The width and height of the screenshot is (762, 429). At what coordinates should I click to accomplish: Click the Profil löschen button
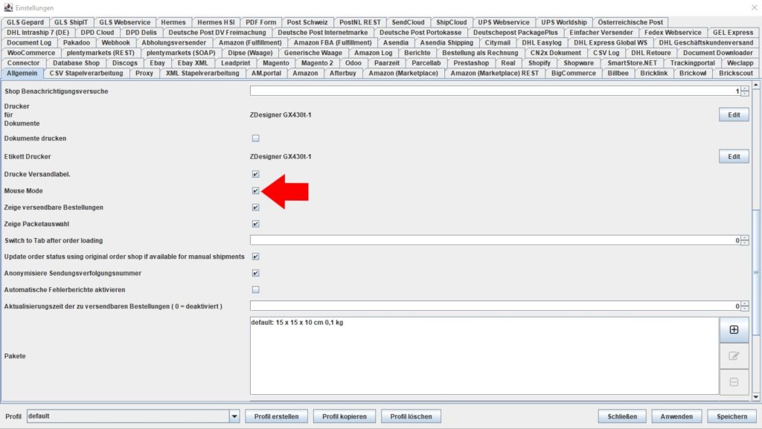[x=411, y=416]
